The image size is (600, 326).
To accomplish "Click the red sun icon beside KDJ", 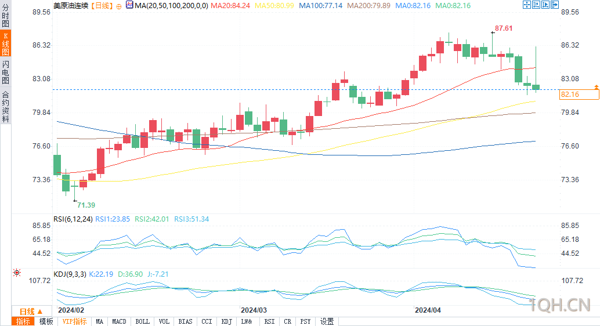I will tap(16, 273).
